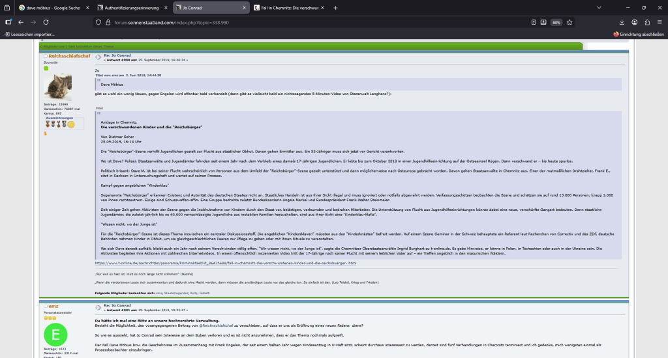Switch to the 'dave möbius - Google Suche' tab

(53, 7)
